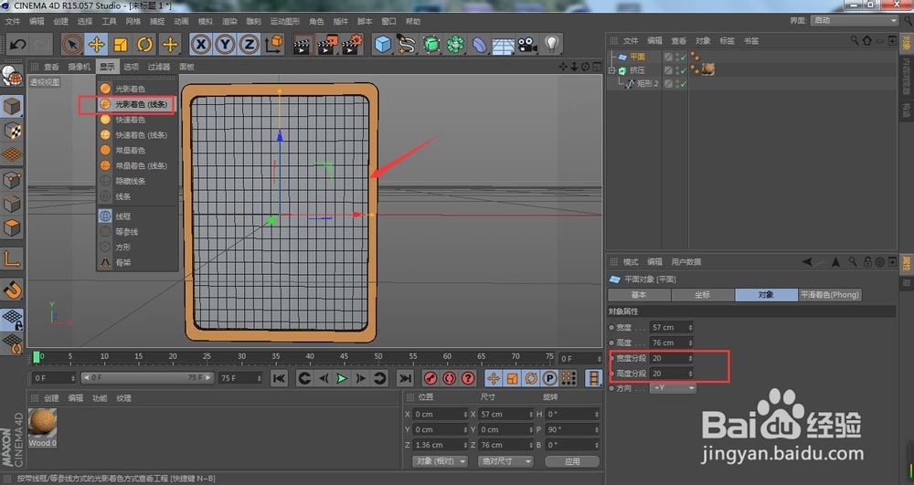Screen dimensions: 914x485
Task: Open the 绝对尺寸 dropdown
Action: coord(505,461)
